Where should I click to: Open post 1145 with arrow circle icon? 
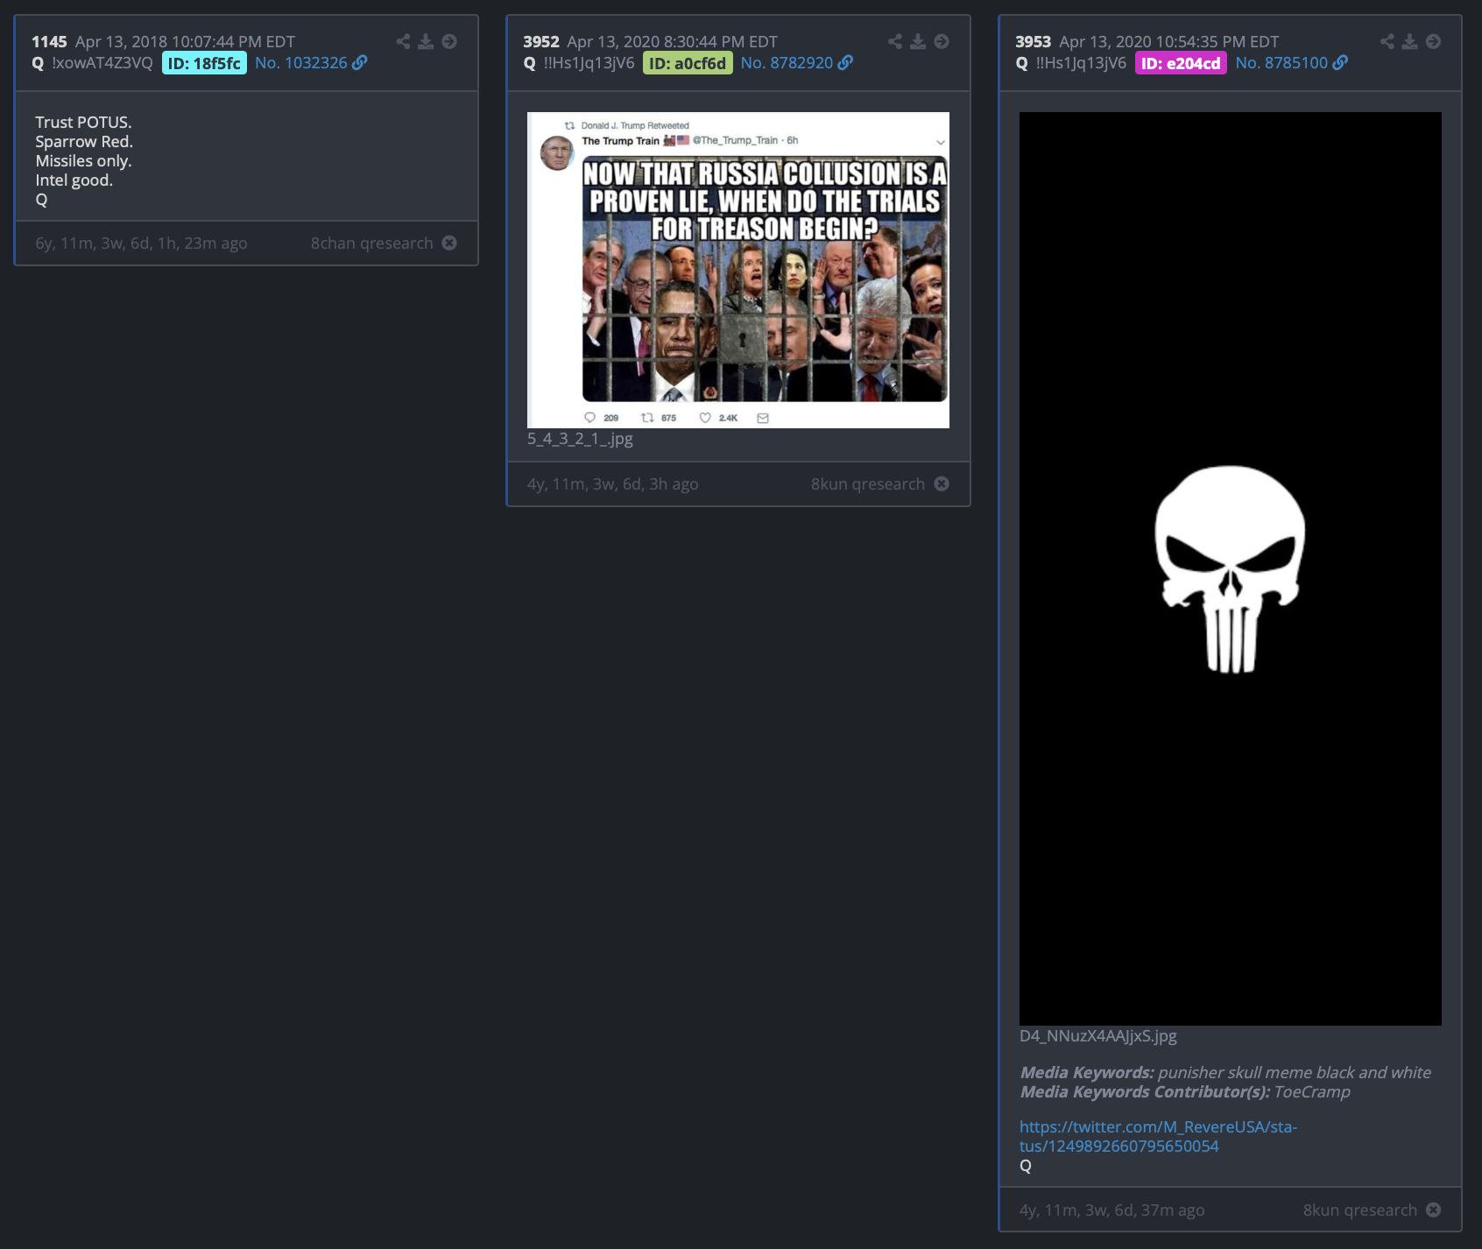[x=449, y=41]
